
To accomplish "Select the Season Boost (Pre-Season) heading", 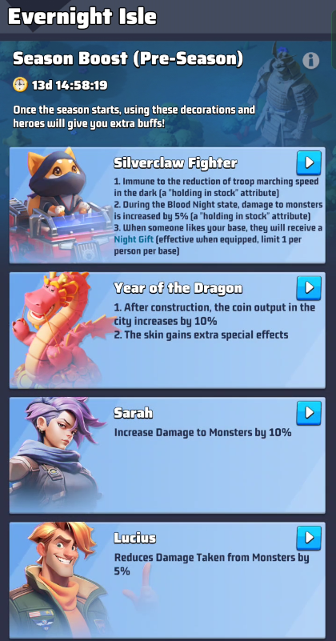I will pyautogui.click(x=128, y=59).
